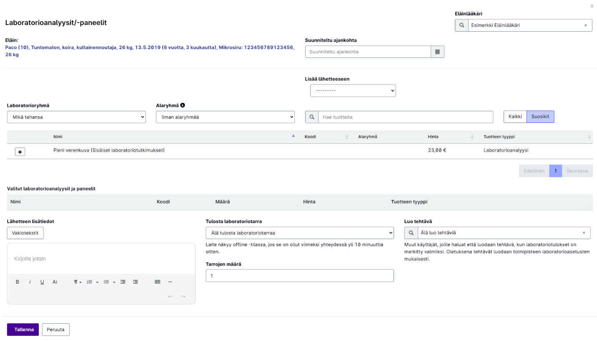
Task: Focus the Suunniteltu ajankohta input
Action: (368, 52)
